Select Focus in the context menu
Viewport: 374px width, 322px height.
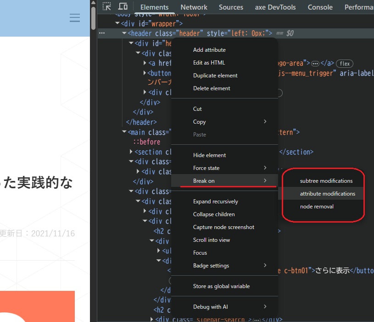coord(224,253)
